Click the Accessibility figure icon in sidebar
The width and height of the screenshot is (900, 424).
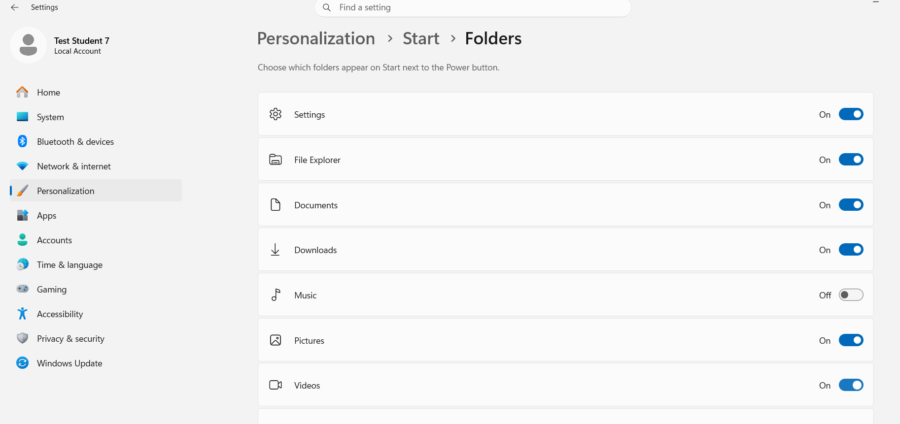click(x=22, y=314)
